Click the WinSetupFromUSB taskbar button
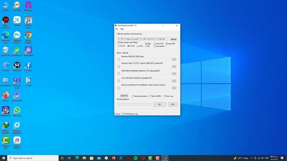The height and width of the screenshot is (161, 287). click(165, 158)
